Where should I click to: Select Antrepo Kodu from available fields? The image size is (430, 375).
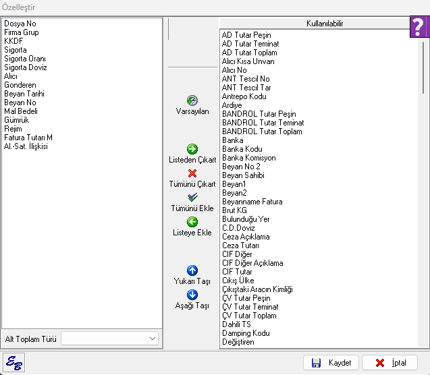point(244,96)
